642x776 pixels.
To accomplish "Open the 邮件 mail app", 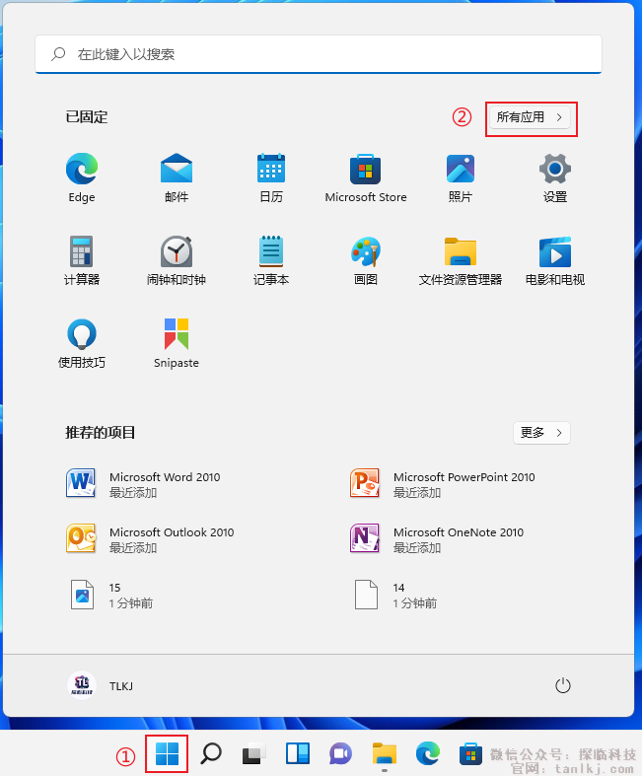I will coord(177,178).
